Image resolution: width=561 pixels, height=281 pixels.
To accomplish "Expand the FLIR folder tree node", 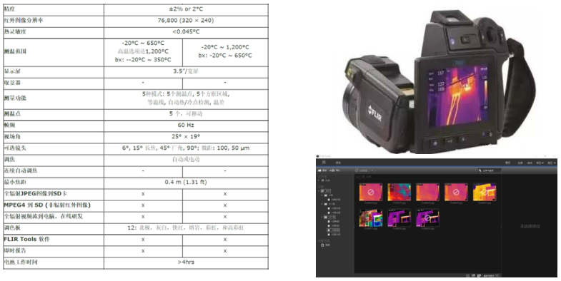I will (x=319, y=180).
